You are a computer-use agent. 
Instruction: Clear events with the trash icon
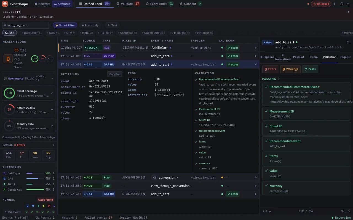tap(342, 4)
